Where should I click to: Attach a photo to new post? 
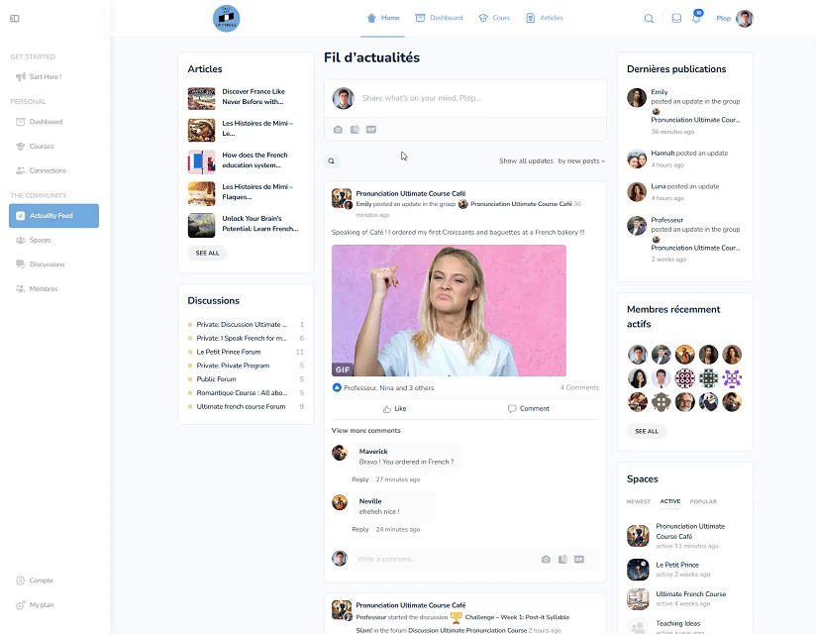(x=338, y=130)
